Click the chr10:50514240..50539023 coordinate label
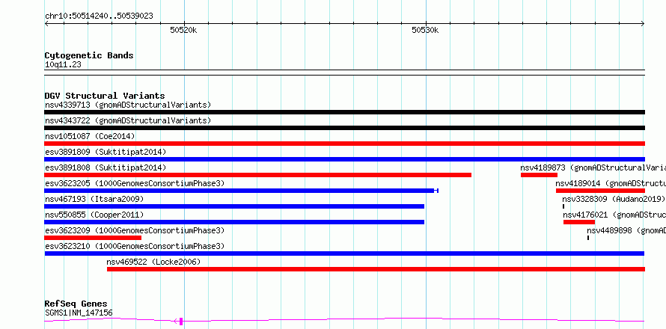This screenshot has width=666, height=329. point(99,16)
